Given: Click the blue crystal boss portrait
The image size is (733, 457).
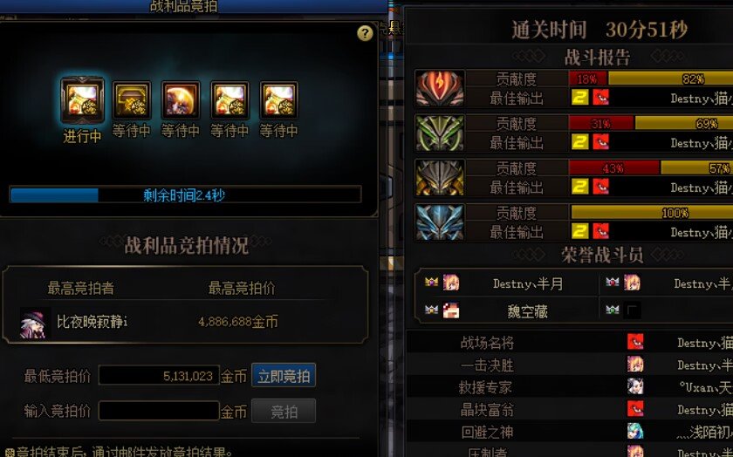Looking at the screenshot, I should click(440, 222).
